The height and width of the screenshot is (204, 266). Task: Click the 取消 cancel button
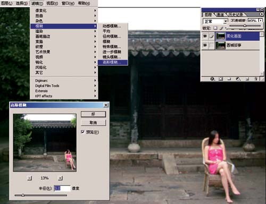(x=93, y=123)
